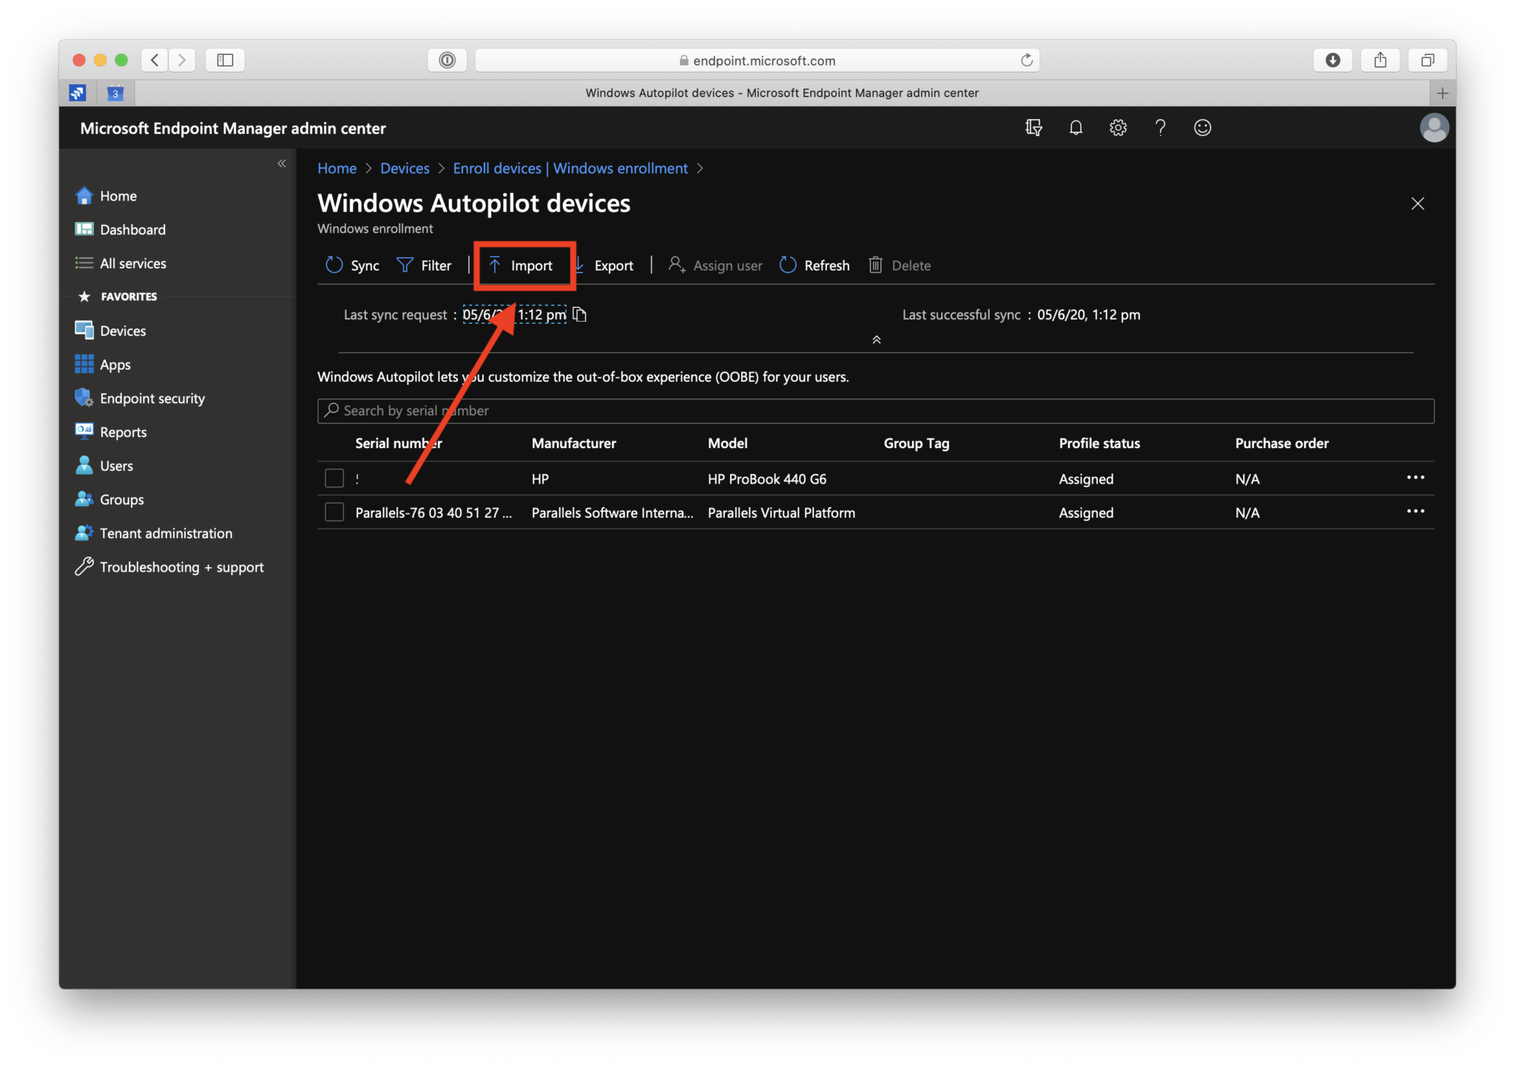Image resolution: width=1515 pixels, height=1067 pixels.
Task: Click the Export download icon
Action: [x=578, y=265]
